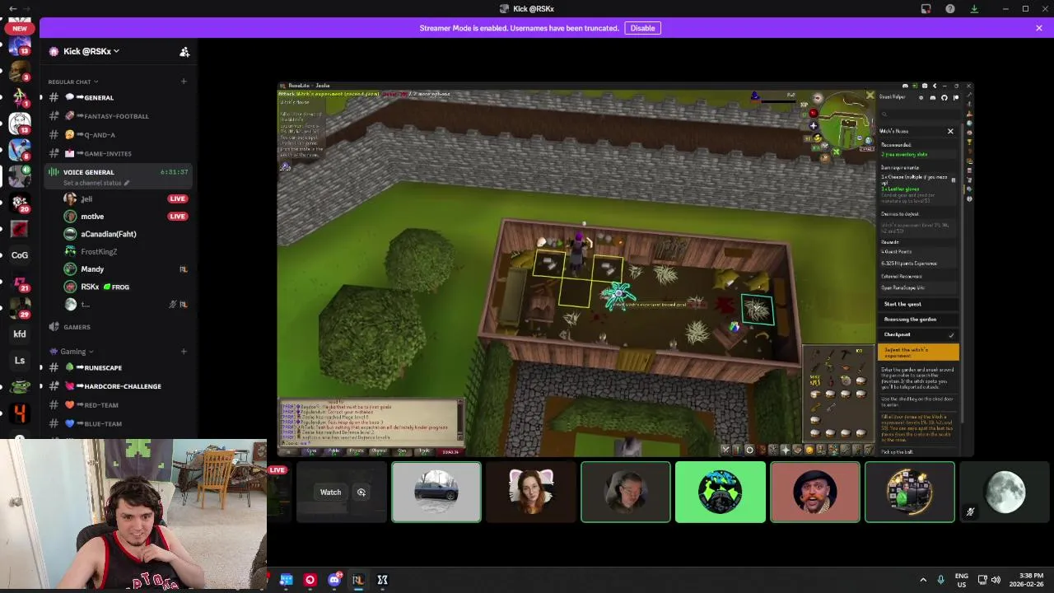Click the green download update icon
The height and width of the screenshot is (593, 1054).
[x=974, y=9]
